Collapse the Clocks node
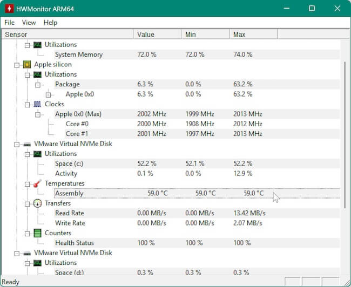Screen dimensions: 351x287 [x=28, y=105]
